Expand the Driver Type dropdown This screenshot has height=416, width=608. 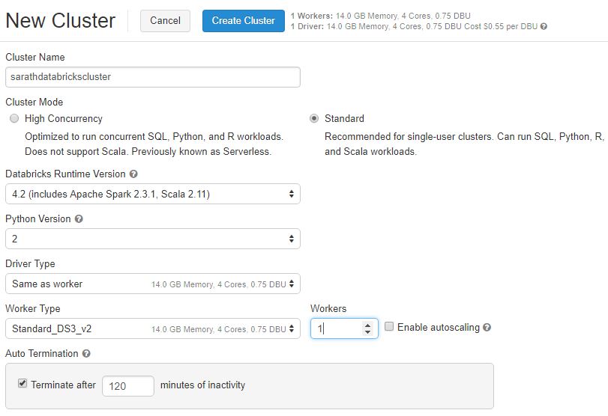(153, 284)
